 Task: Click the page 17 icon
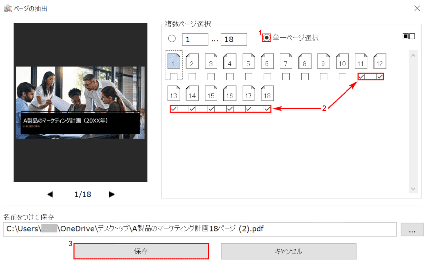point(248,93)
